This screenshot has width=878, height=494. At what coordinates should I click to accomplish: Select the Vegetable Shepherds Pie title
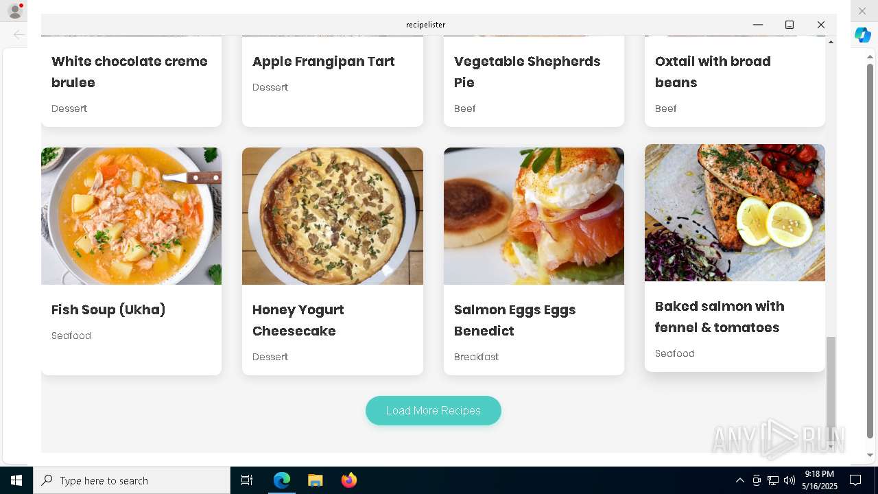(x=527, y=71)
